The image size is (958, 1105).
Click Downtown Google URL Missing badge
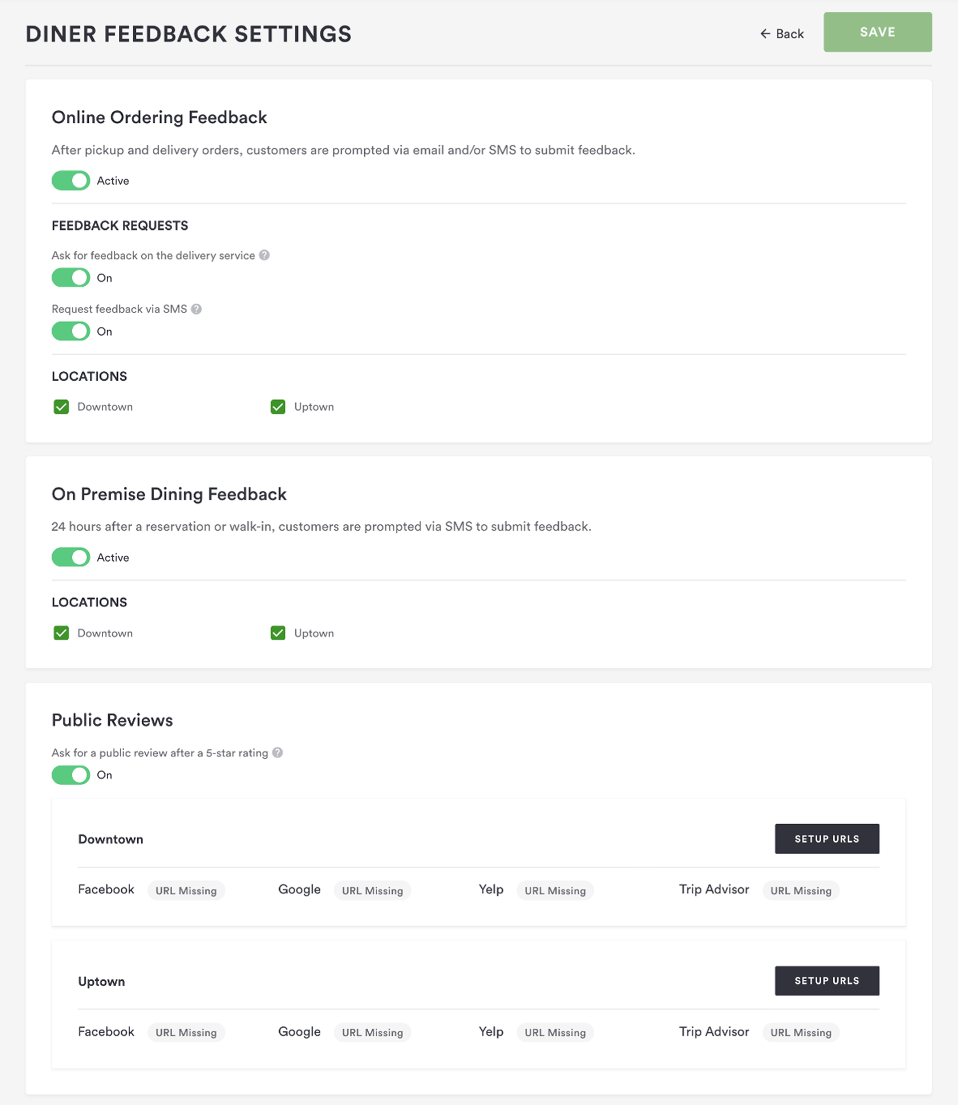pyautogui.click(x=372, y=890)
